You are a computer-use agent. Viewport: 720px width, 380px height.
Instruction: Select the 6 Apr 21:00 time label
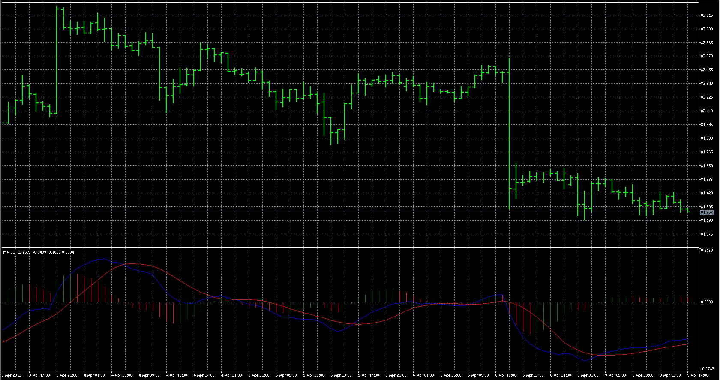560,375
